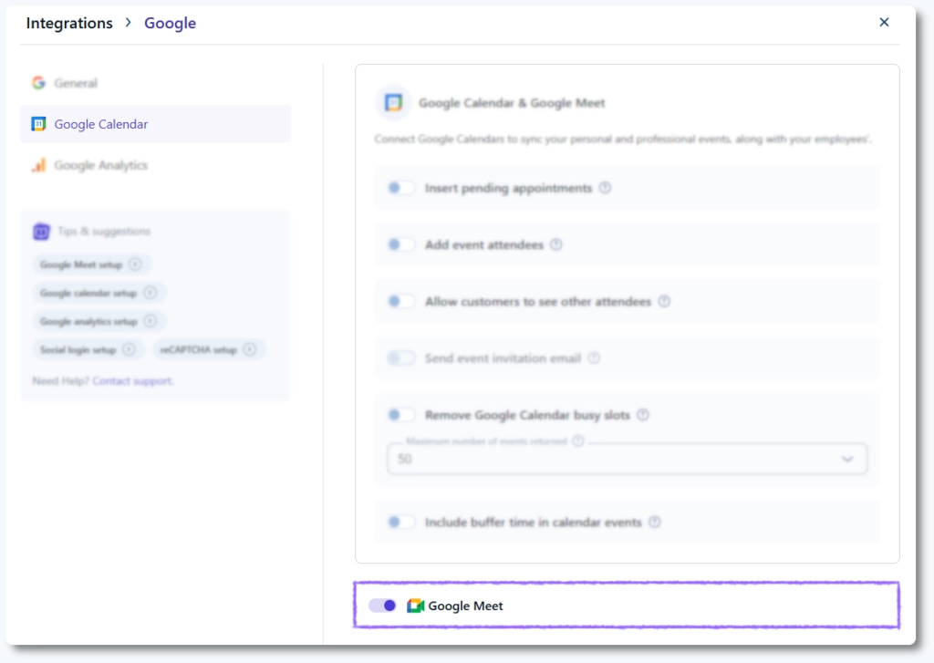Click the Google Analytics bar chart icon
This screenshot has width=934, height=663.
[x=38, y=165]
